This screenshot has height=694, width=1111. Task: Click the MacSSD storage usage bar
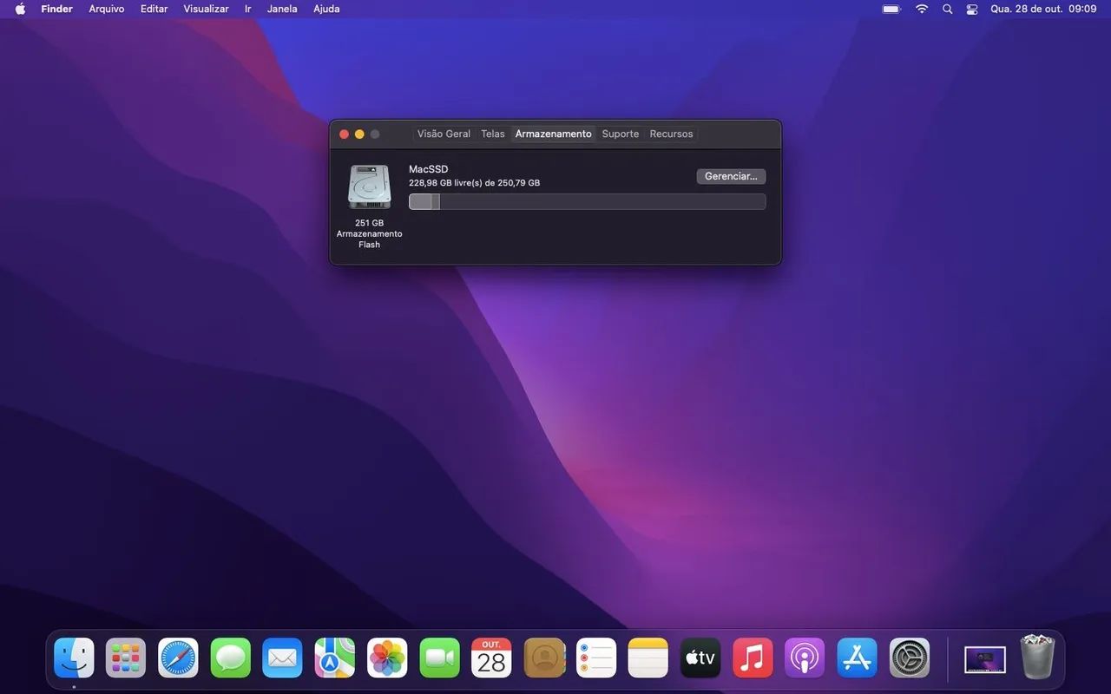[x=588, y=202]
